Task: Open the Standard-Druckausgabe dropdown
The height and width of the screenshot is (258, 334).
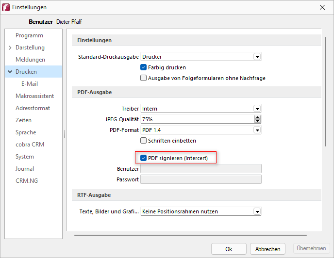Action: click(x=257, y=57)
